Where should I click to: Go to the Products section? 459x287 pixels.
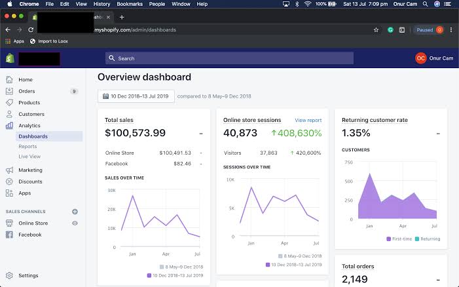click(29, 102)
